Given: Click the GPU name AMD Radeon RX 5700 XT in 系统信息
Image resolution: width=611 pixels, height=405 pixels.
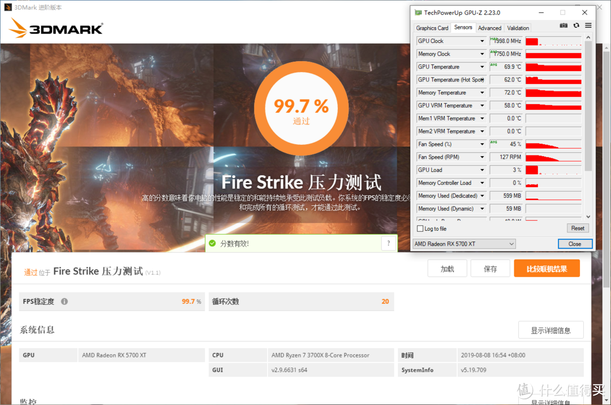Looking at the screenshot, I should pyautogui.click(x=114, y=355).
